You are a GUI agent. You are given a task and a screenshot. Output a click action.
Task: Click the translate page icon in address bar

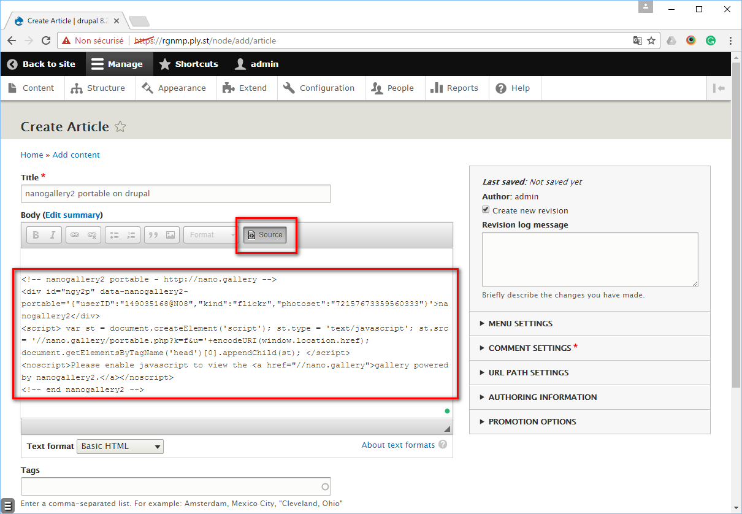[638, 41]
